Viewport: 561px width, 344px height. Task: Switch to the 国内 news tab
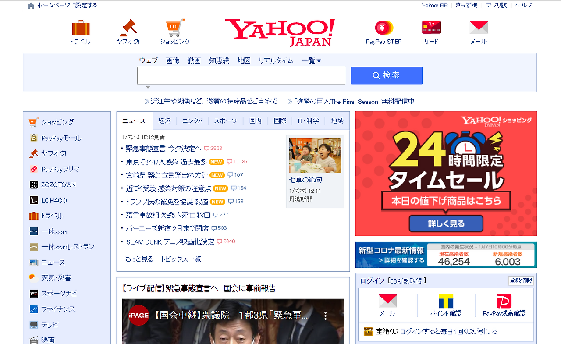click(x=256, y=121)
